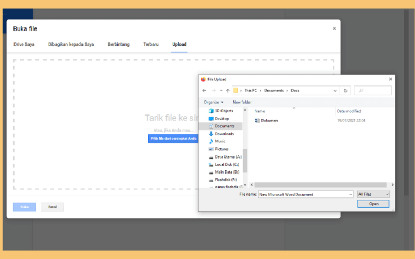Select Downloads in navigation pane
415x259 pixels.
(224, 134)
